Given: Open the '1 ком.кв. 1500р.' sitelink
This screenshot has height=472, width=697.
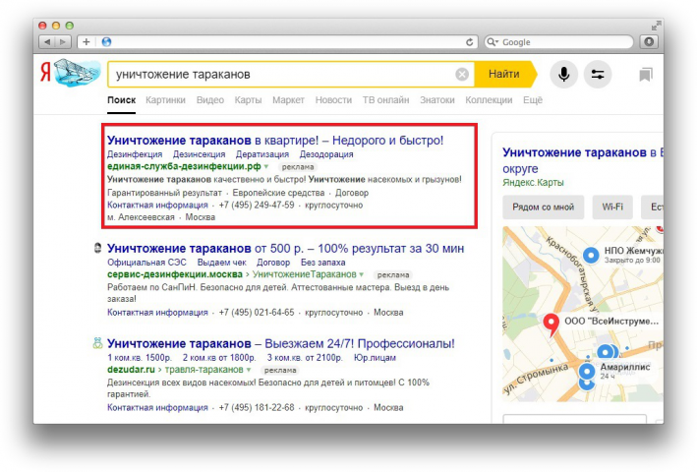Looking at the screenshot, I should coord(140,357).
